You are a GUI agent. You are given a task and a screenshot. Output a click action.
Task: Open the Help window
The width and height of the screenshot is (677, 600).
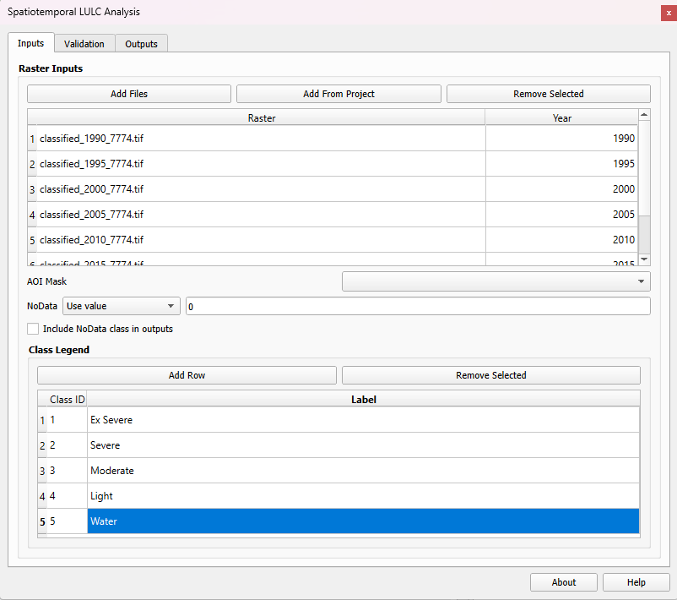636,581
